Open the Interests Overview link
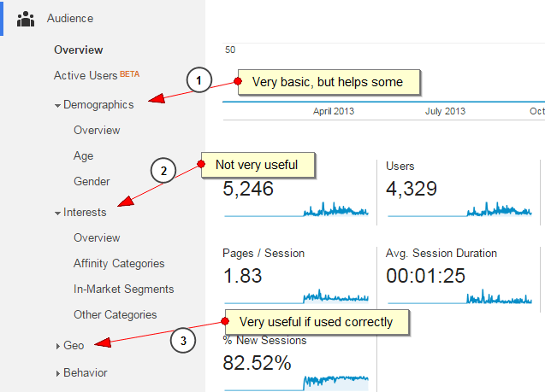Screen dimensions: 545x392 coord(97,238)
